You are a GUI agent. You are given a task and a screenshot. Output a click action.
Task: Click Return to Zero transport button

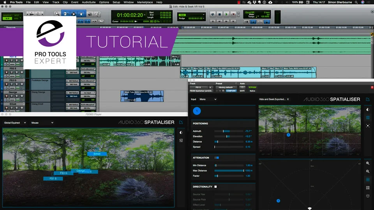point(213,21)
